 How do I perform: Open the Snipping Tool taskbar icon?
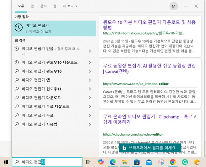(161, 162)
